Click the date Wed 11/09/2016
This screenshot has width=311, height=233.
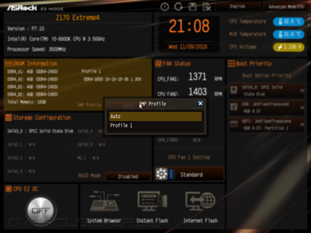click(188, 47)
